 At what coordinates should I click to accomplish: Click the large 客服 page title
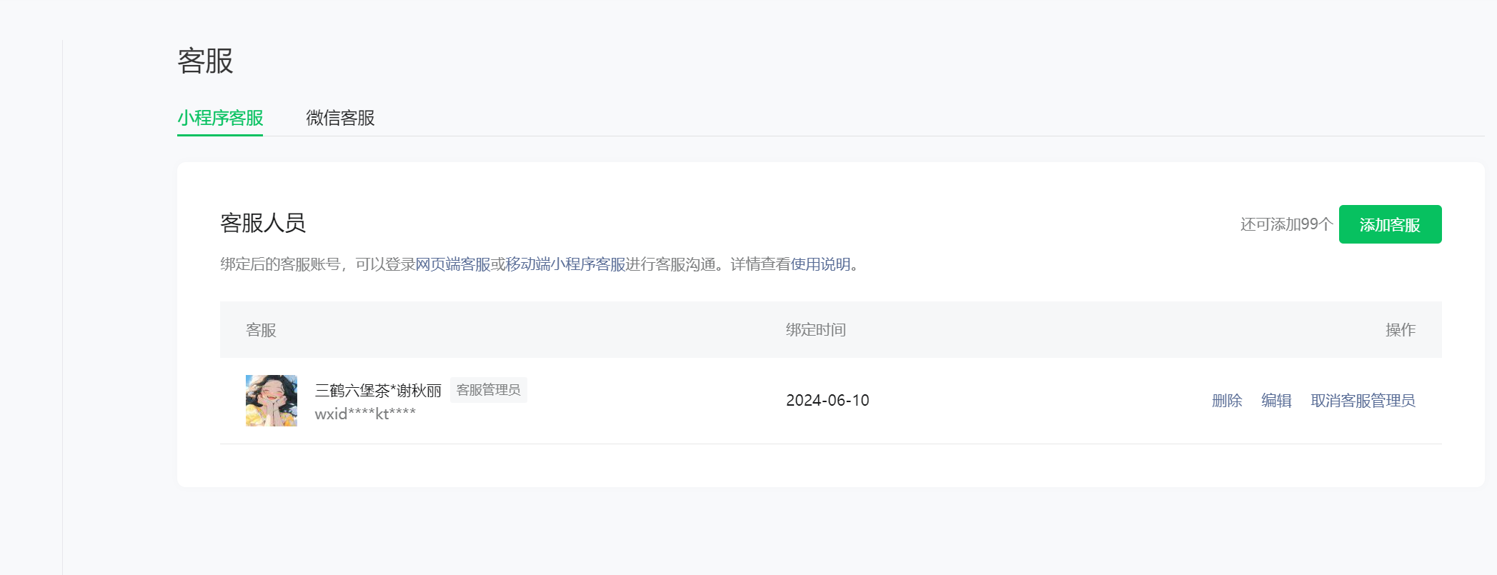(205, 61)
